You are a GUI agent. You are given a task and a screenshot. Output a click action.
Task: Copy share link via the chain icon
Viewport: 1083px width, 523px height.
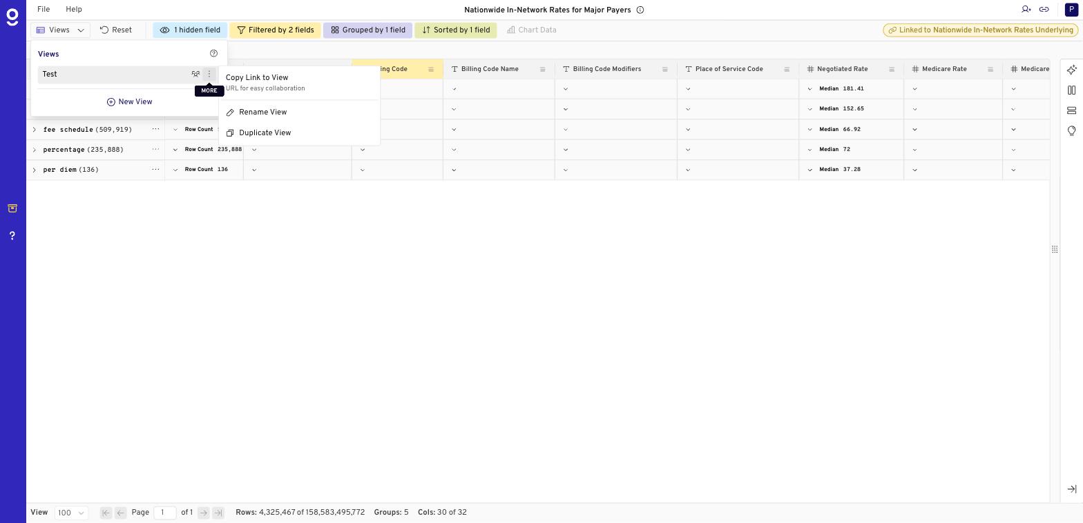click(1044, 10)
